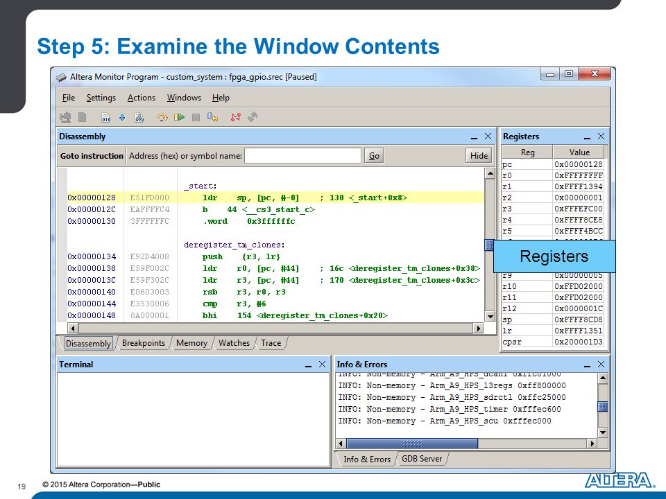This screenshot has height=499, width=666.
Task: Click the Reg column header
Action: [527, 152]
